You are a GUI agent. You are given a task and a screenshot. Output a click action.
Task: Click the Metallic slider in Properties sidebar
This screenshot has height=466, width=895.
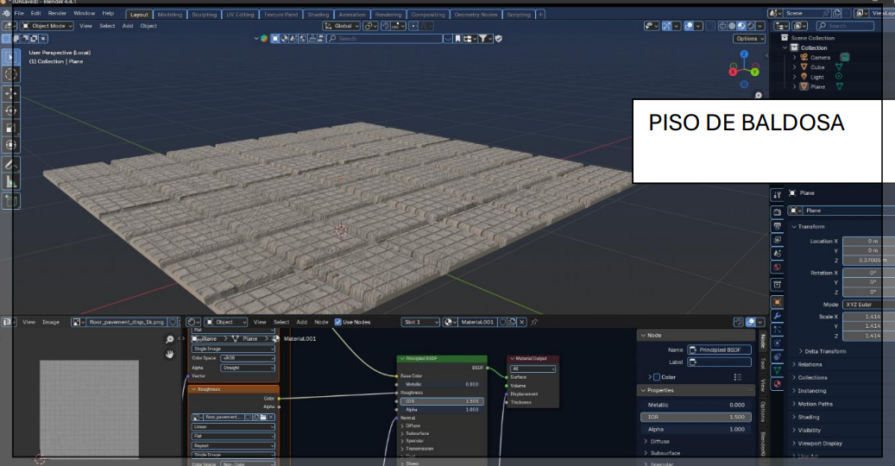696,405
